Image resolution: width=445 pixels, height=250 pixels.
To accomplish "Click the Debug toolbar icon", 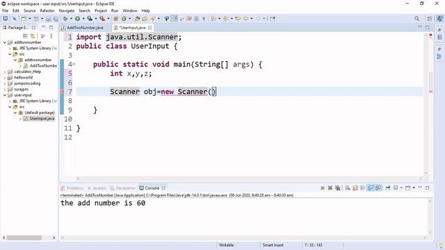I will coord(65,19).
